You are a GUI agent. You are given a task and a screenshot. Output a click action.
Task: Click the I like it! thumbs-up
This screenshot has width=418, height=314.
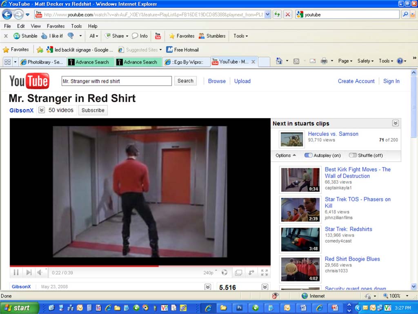tap(44, 36)
